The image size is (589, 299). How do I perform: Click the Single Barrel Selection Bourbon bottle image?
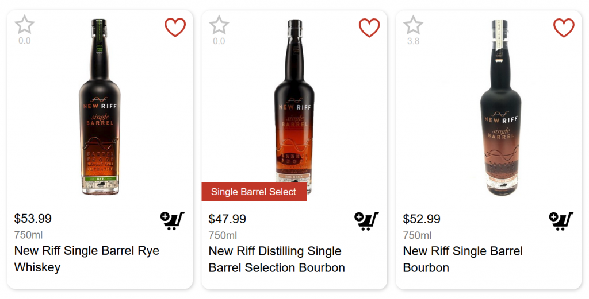pyautogui.click(x=294, y=103)
